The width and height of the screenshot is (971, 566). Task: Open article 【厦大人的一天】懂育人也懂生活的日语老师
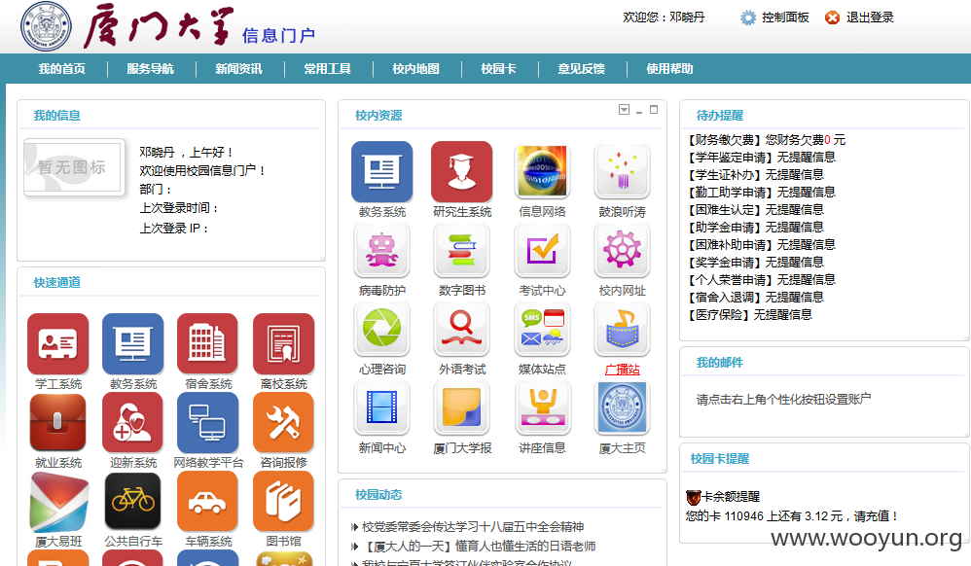(479, 547)
